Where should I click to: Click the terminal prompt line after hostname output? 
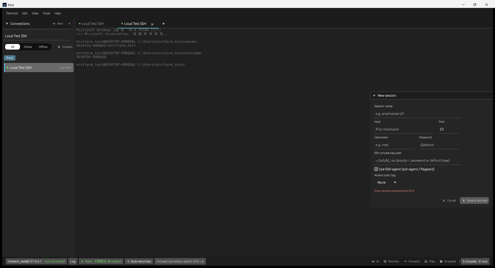[x=130, y=65]
